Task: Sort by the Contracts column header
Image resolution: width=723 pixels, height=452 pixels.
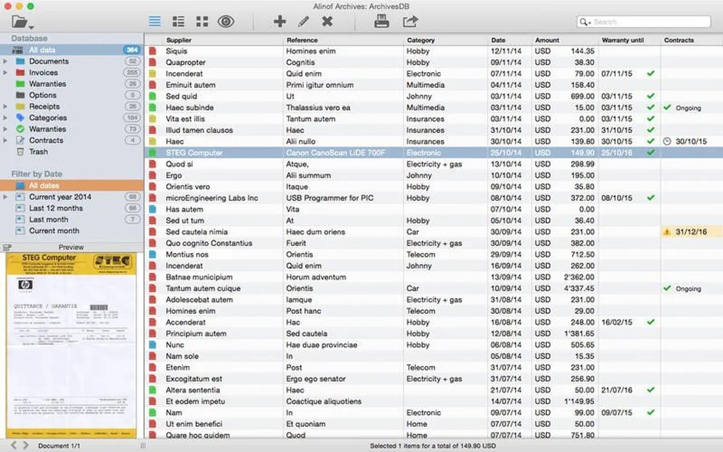Action: click(692, 40)
